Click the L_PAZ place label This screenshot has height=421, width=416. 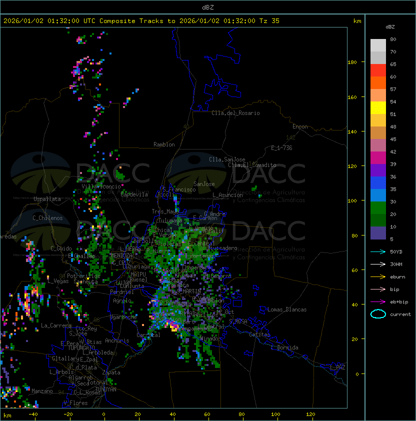tap(337, 367)
